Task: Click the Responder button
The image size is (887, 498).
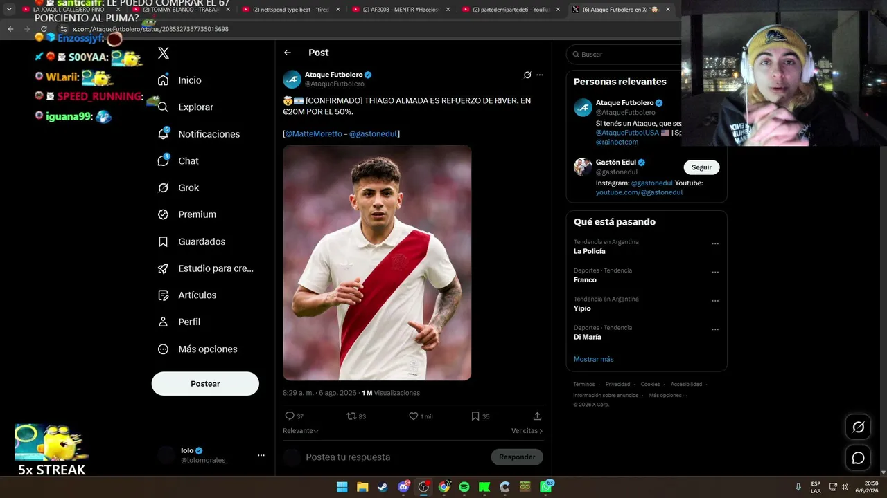Action: click(x=517, y=456)
